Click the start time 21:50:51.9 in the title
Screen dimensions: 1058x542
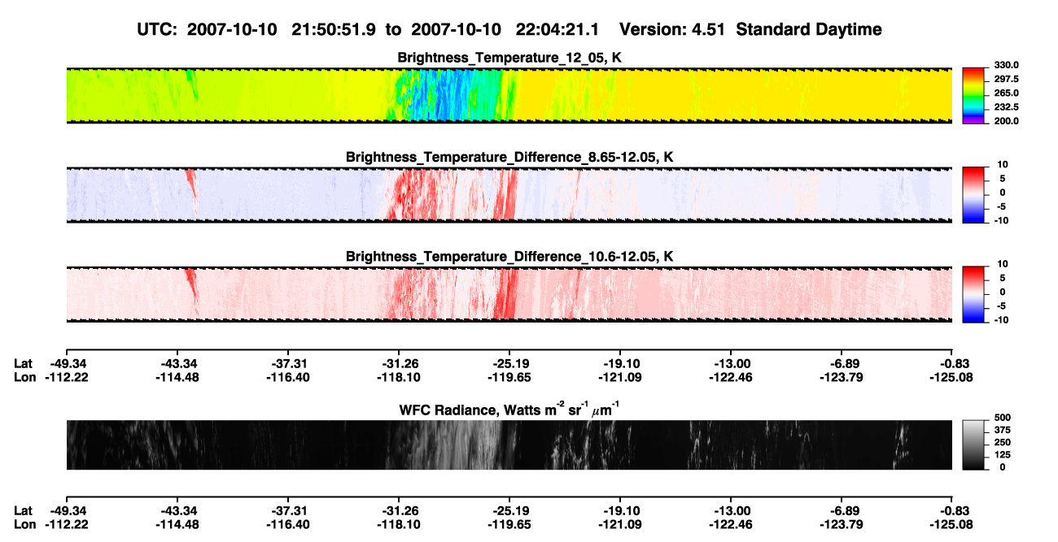click(333, 29)
